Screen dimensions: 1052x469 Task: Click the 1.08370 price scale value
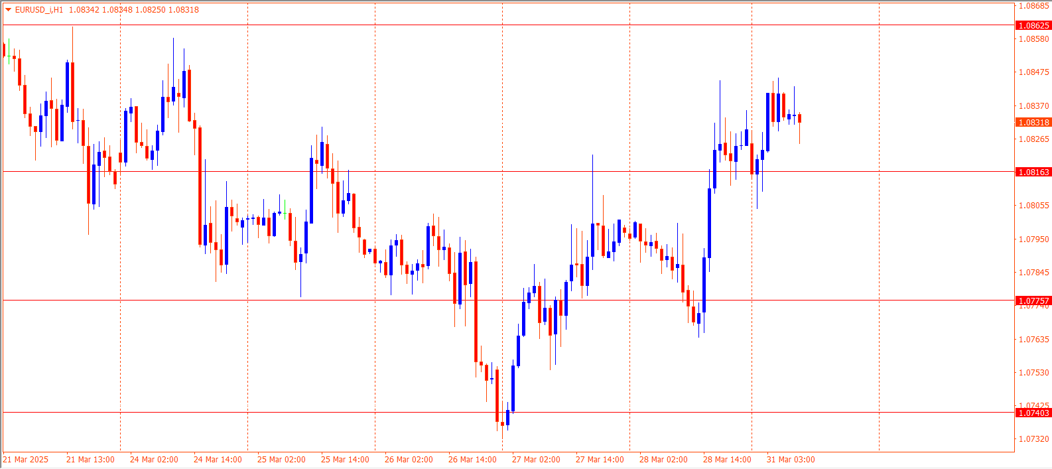(1034, 106)
